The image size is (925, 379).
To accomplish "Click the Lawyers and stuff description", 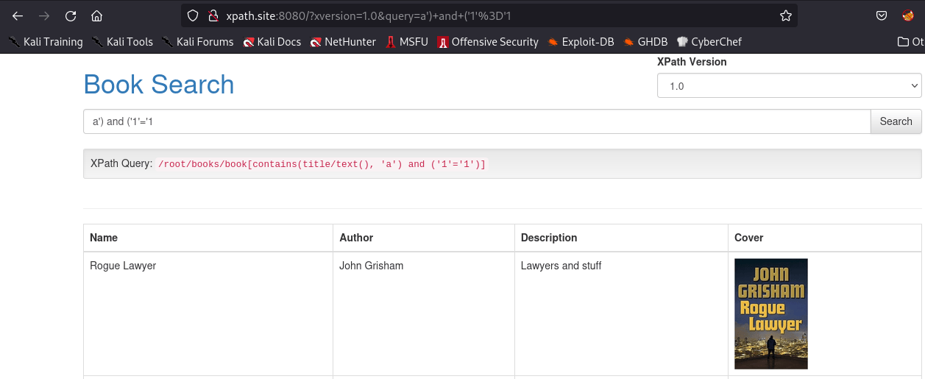I will [561, 266].
